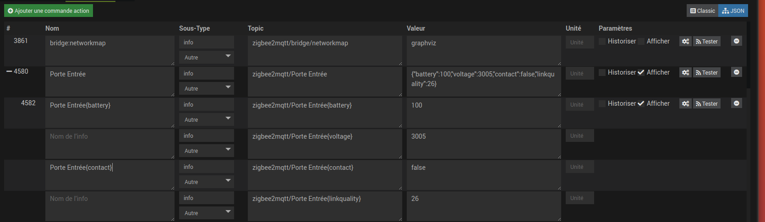Expand Autre dropdown for linkquality row
The image size is (765, 222).
(x=207, y=213)
